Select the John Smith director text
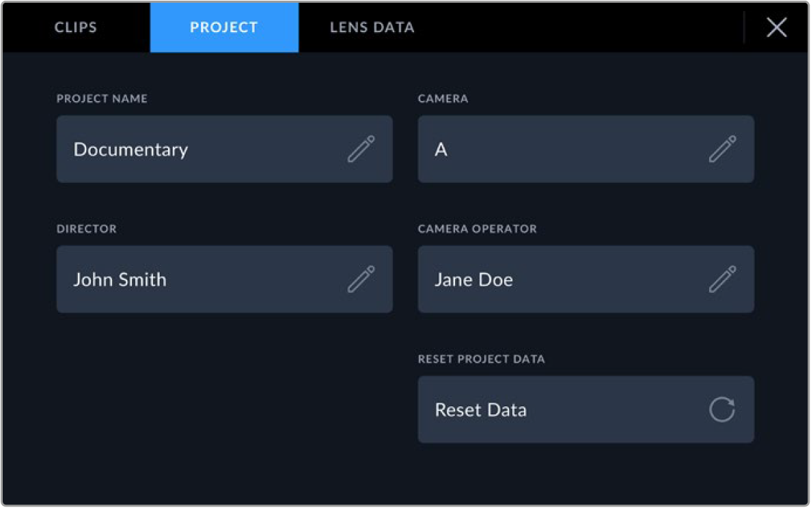The width and height of the screenshot is (811, 508). [x=120, y=280]
